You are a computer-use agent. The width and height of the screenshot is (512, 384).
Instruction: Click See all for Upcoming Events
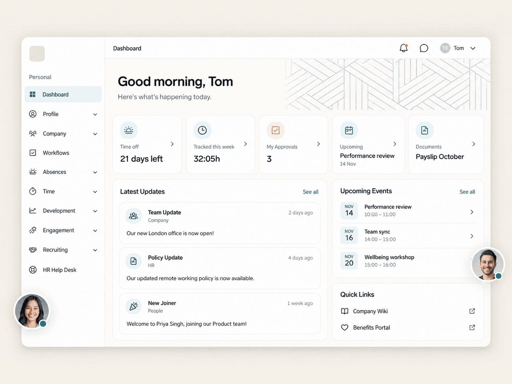coord(467,192)
